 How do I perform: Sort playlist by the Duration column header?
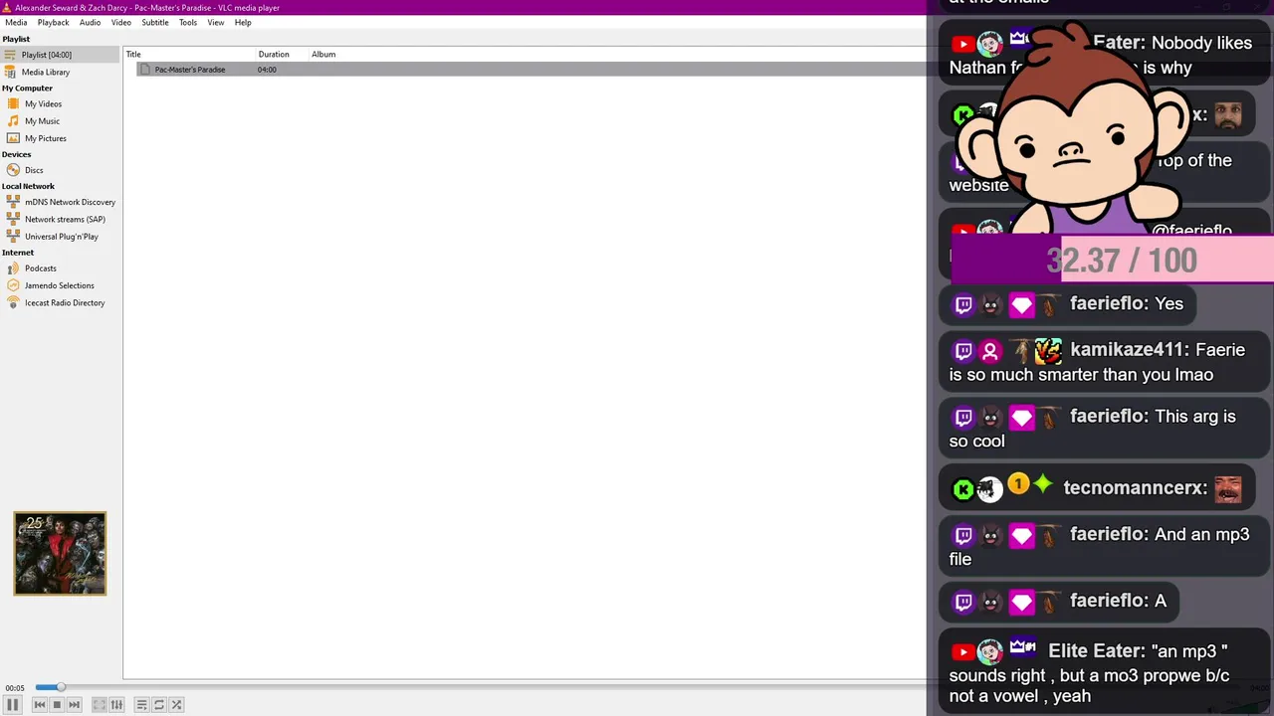[x=282, y=55]
